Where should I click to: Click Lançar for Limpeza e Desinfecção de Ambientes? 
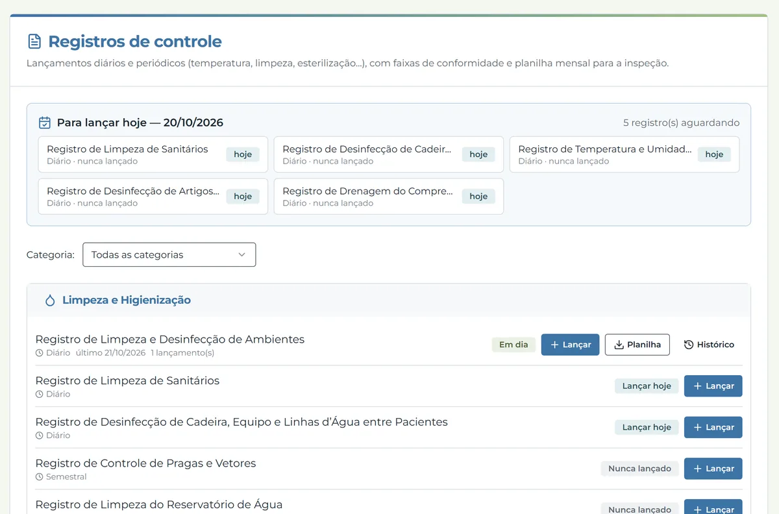click(x=570, y=345)
